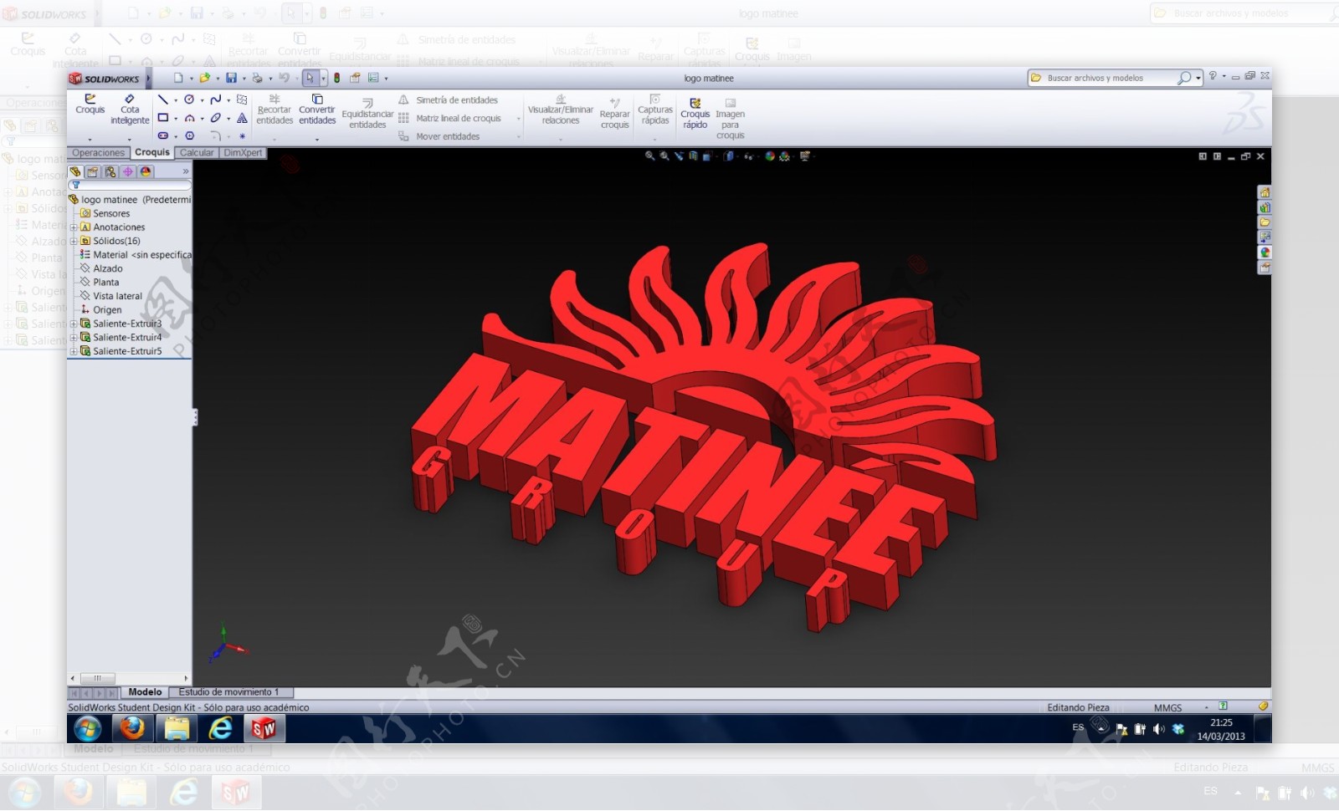Viewport: 1339px width, 811px height.
Task: Click the feature tree filter field
Action: [130, 186]
